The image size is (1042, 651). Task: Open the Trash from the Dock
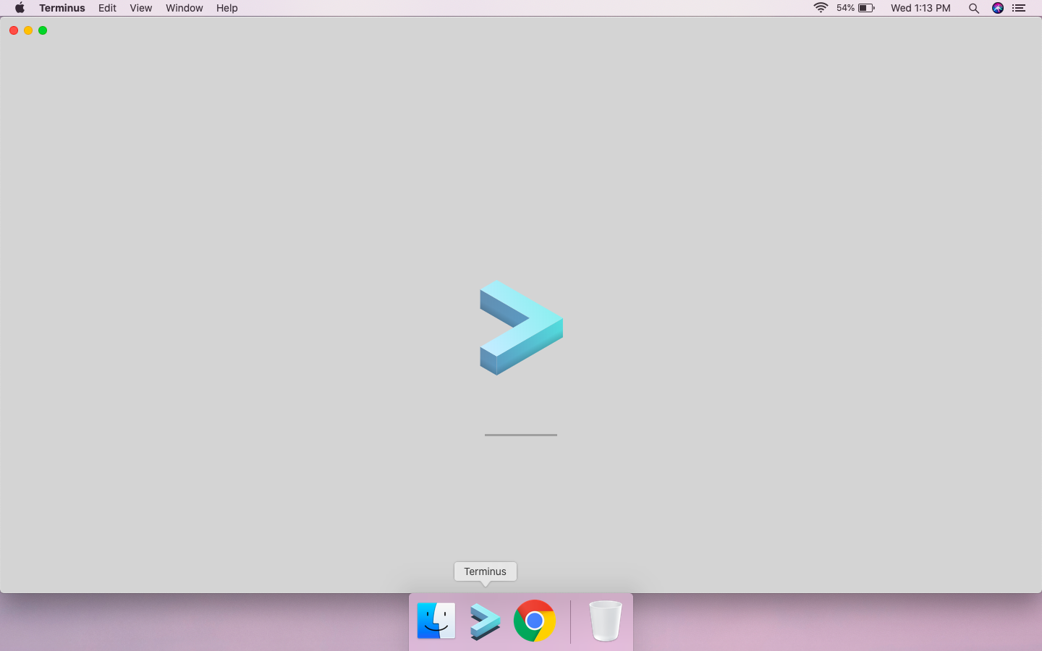click(605, 621)
